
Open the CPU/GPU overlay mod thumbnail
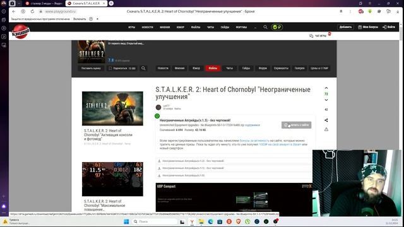tap(112, 179)
